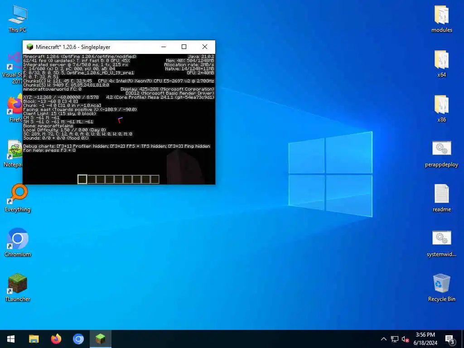The height and width of the screenshot is (348, 464).
Task: Select the Everything search desktop shortcut
Action: (18, 198)
